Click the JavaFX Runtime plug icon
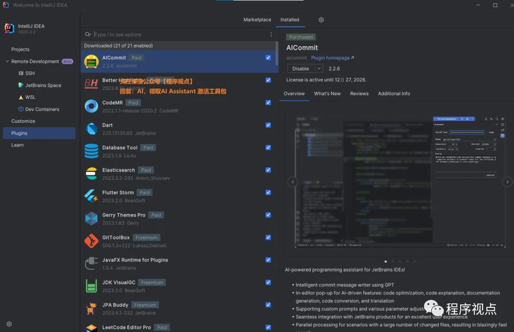The height and width of the screenshot is (332, 514). pos(91,263)
